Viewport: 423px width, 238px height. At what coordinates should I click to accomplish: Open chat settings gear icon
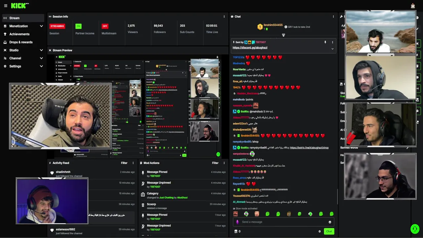pyautogui.click(x=320, y=231)
